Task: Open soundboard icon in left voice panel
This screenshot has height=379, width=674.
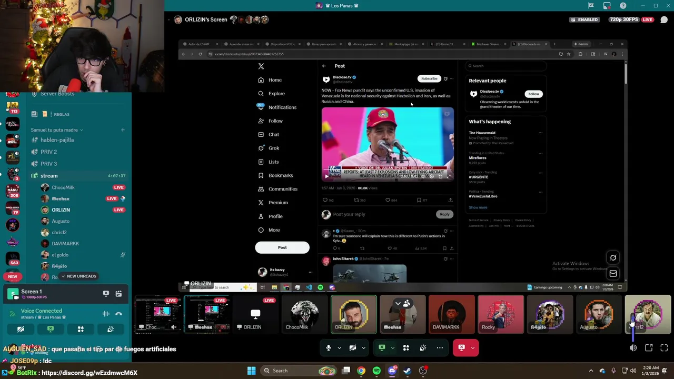Action: click(x=111, y=329)
